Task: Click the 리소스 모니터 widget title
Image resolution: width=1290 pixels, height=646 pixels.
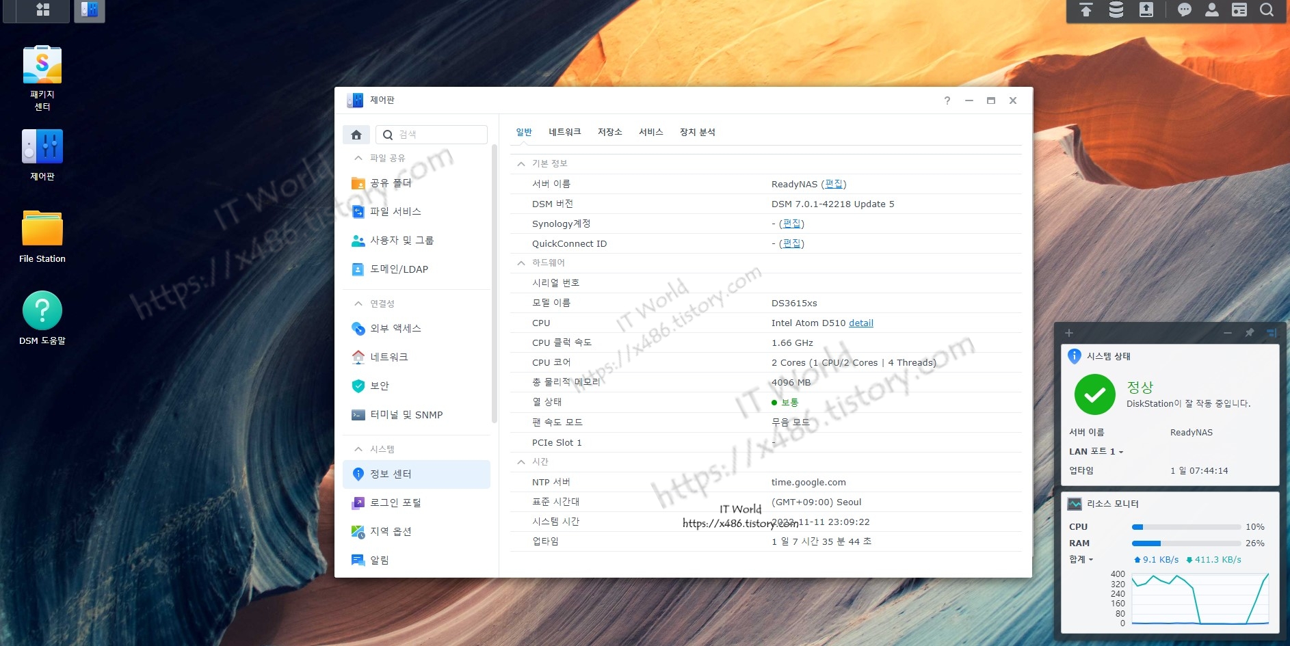Action: click(1113, 504)
